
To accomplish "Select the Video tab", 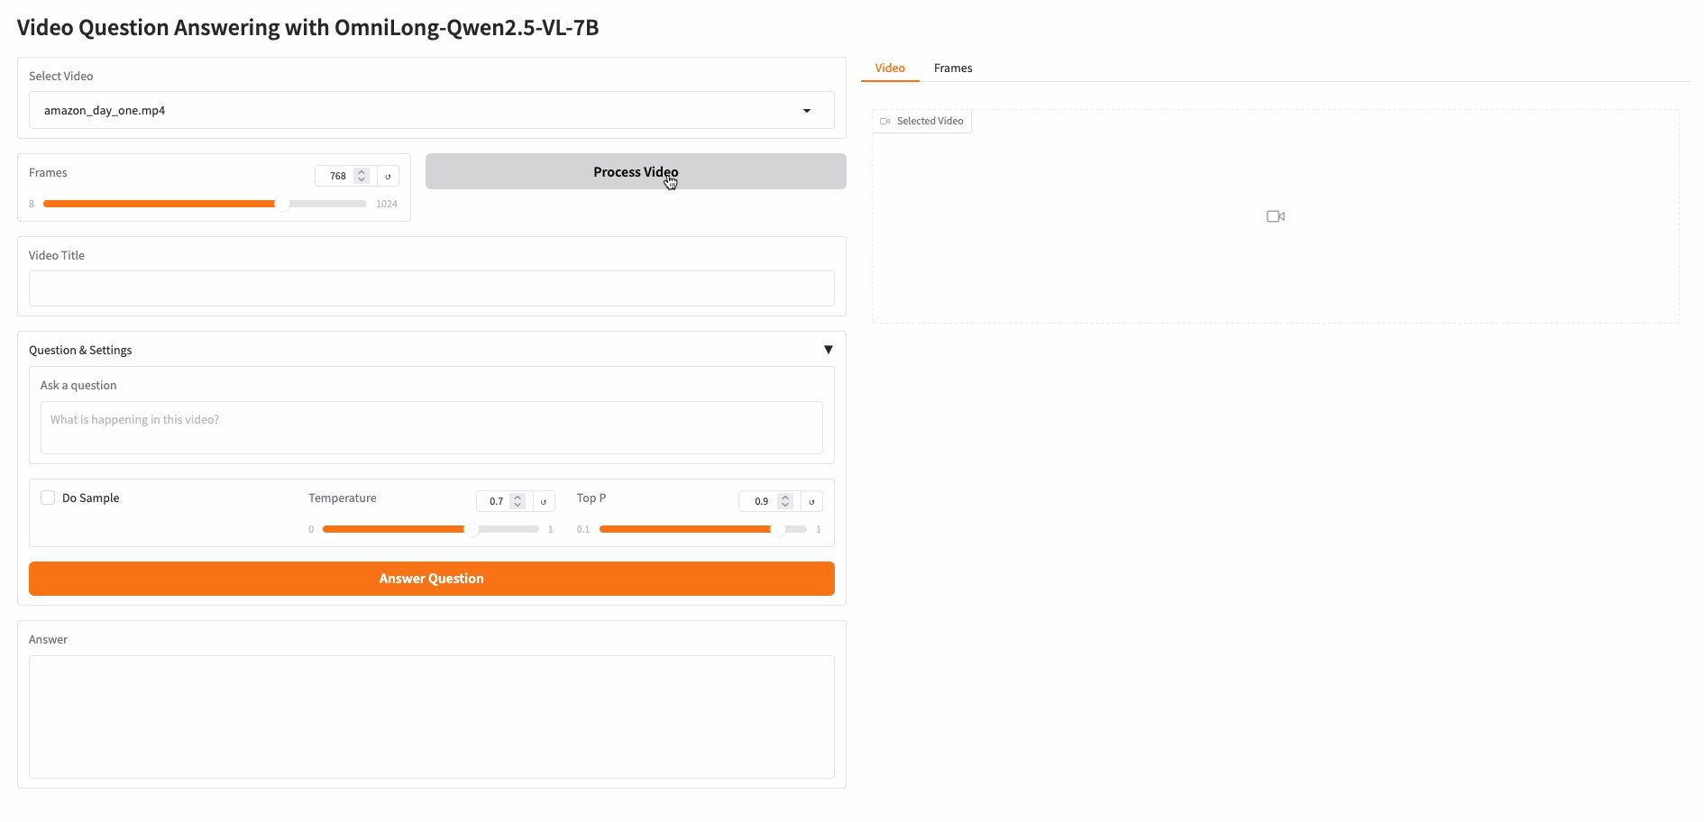I will (x=889, y=68).
